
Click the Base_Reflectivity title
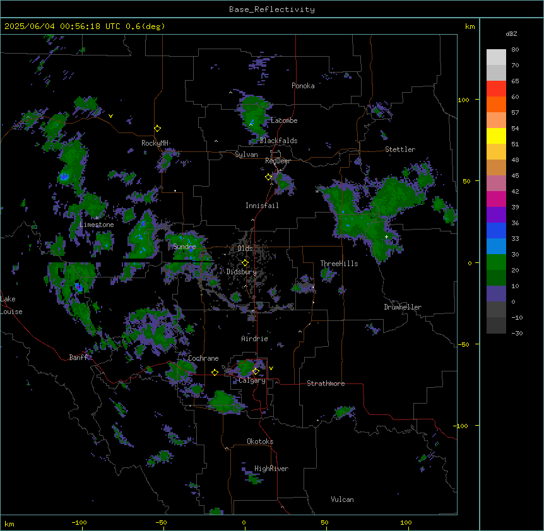click(272, 9)
